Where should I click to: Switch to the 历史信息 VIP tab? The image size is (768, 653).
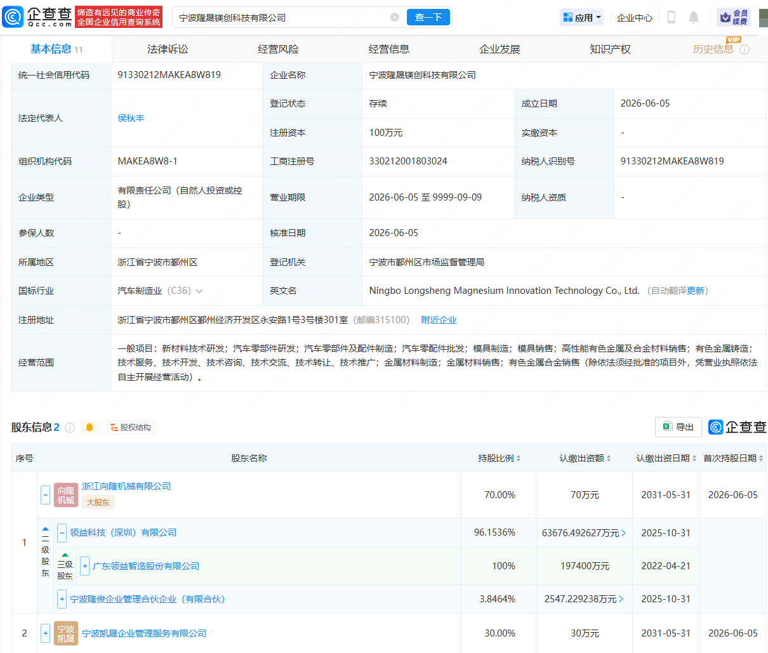point(713,49)
